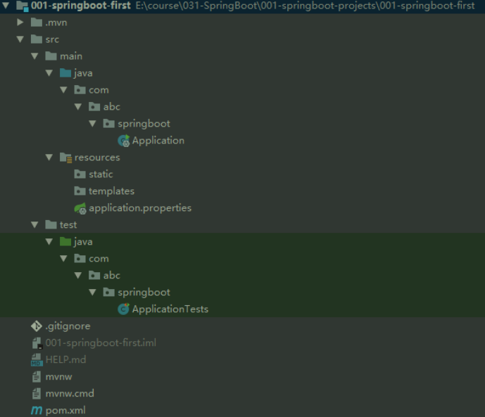
Task: Select the test folder label
Action: point(68,225)
